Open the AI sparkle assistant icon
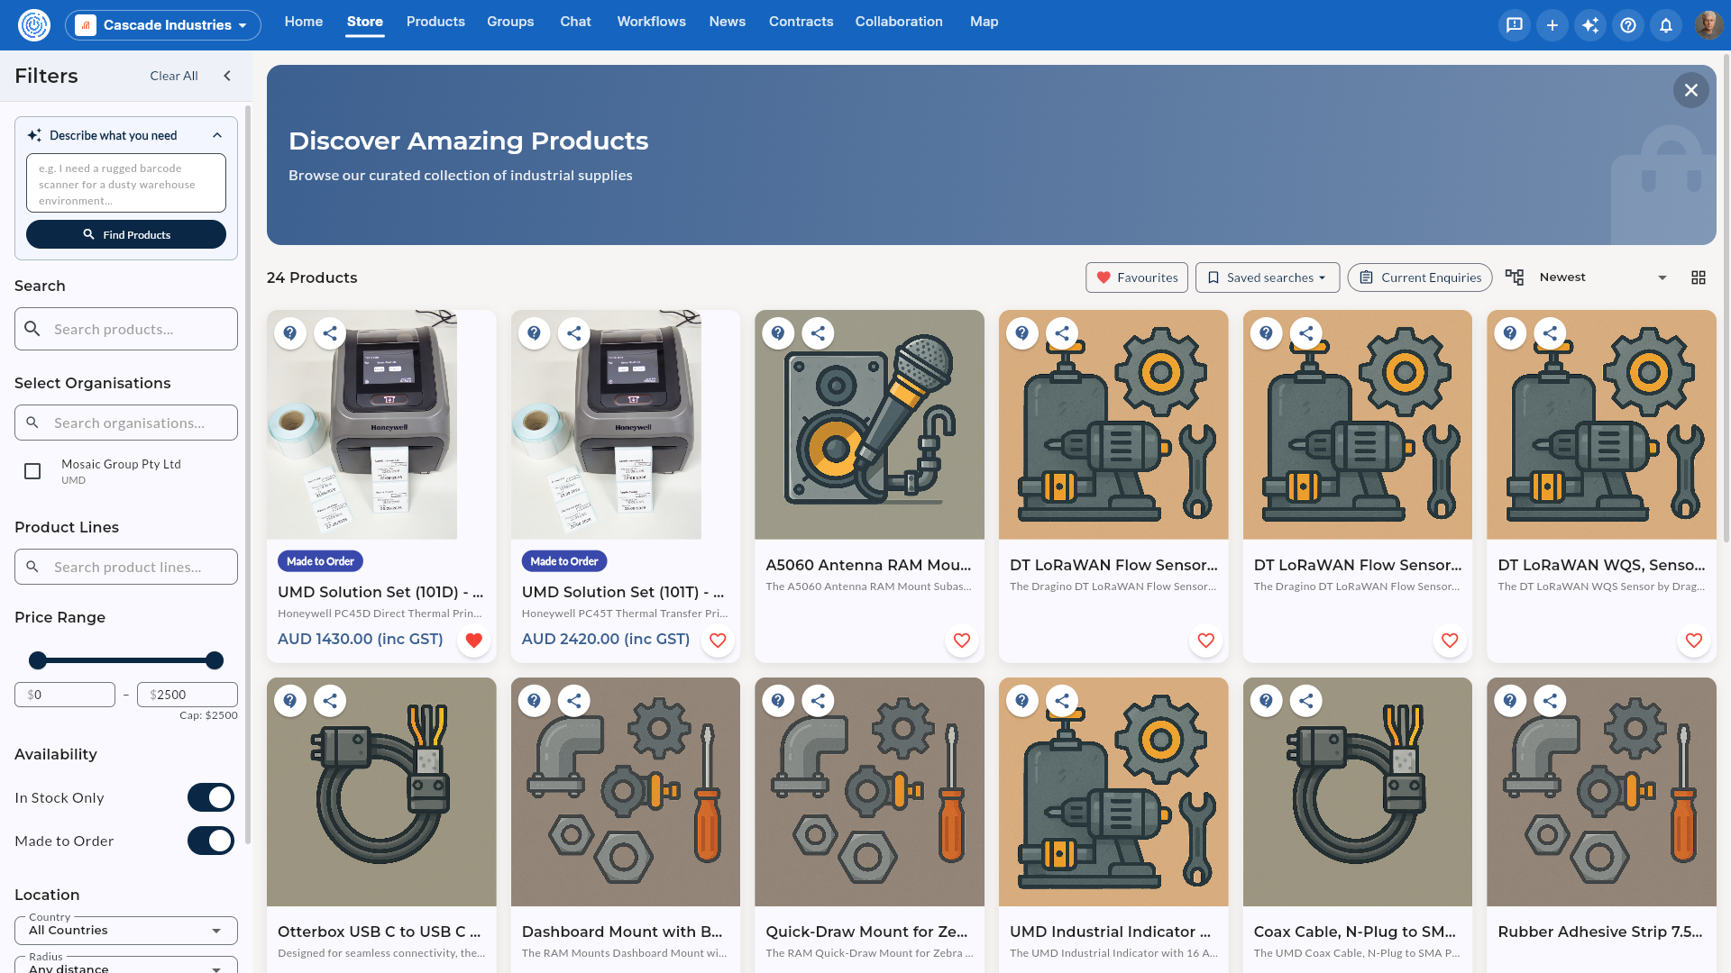Viewport: 1731px width, 973px height. click(1590, 25)
